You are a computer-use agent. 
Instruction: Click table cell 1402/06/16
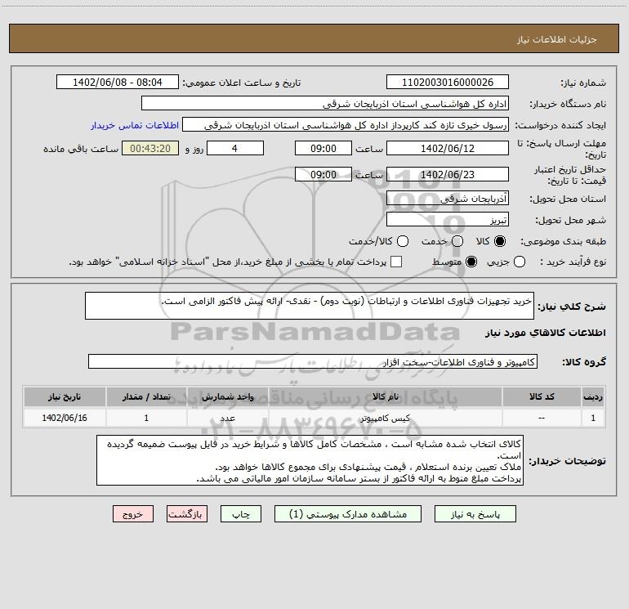pyautogui.click(x=65, y=418)
